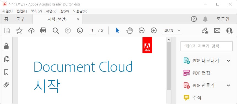Print the document with printer icon
Viewport: 237px width, 104px height.
[x=43, y=31]
